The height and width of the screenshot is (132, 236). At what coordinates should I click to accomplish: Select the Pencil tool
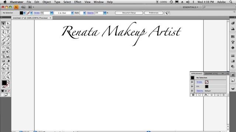pyautogui.click(x=8, y=40)
